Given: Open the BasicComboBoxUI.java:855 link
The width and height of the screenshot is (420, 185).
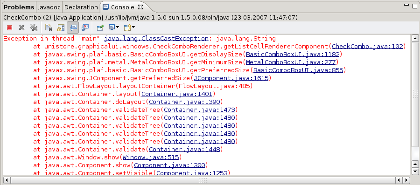Looking at the screenshot, I should coord(298,70).
